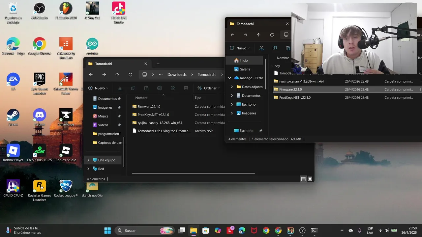The image size is (422, 237).
Task: Open Nuevo dropdown in front Explorer window
Action: (x=98, y=88)
